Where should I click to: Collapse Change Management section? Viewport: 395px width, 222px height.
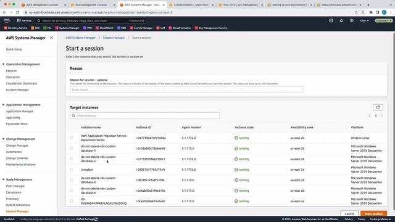pyautogui.click(x=4, y=139)
